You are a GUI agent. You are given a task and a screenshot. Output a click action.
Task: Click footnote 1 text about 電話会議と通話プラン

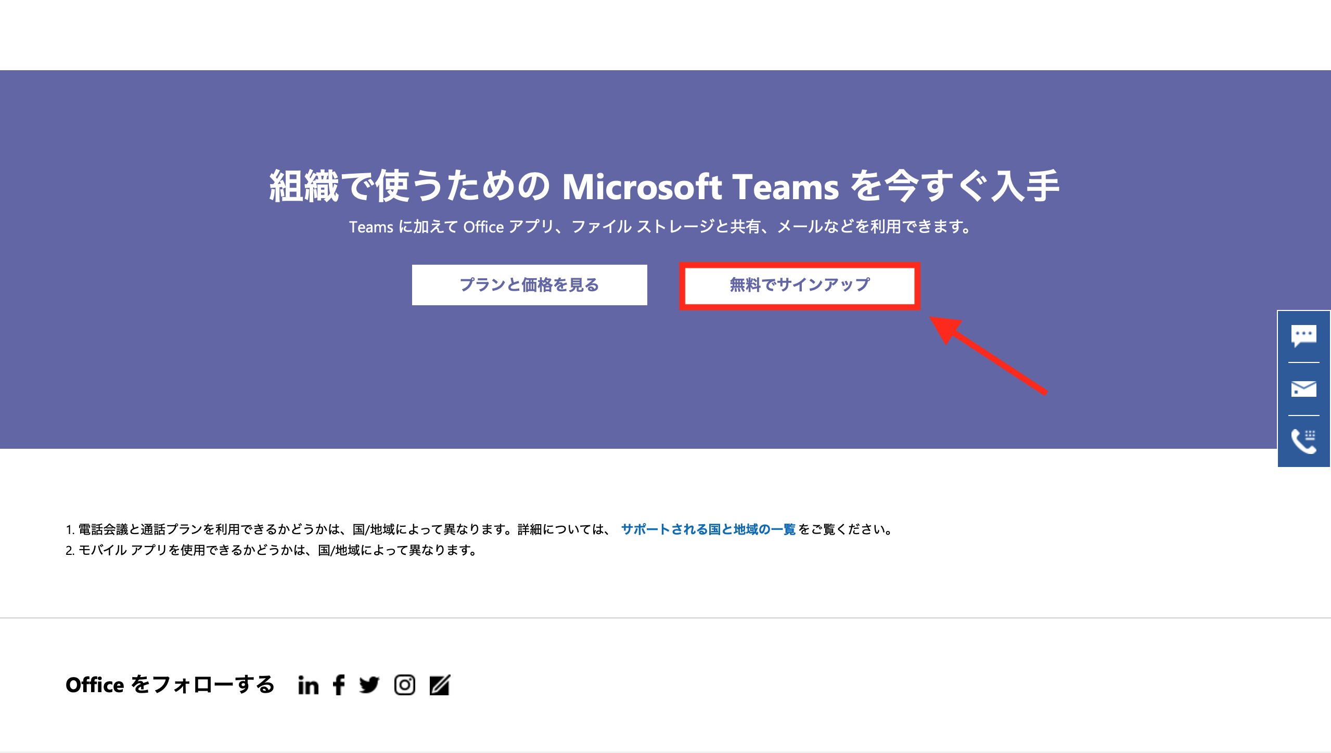click(480, 529)
